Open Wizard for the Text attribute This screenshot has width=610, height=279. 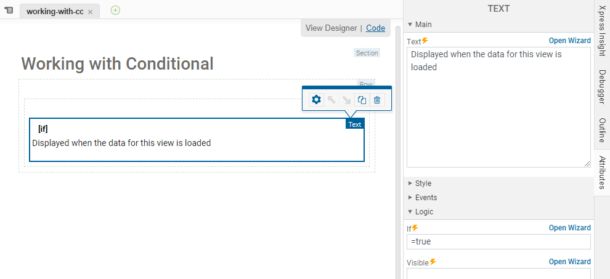coord(569,41)
